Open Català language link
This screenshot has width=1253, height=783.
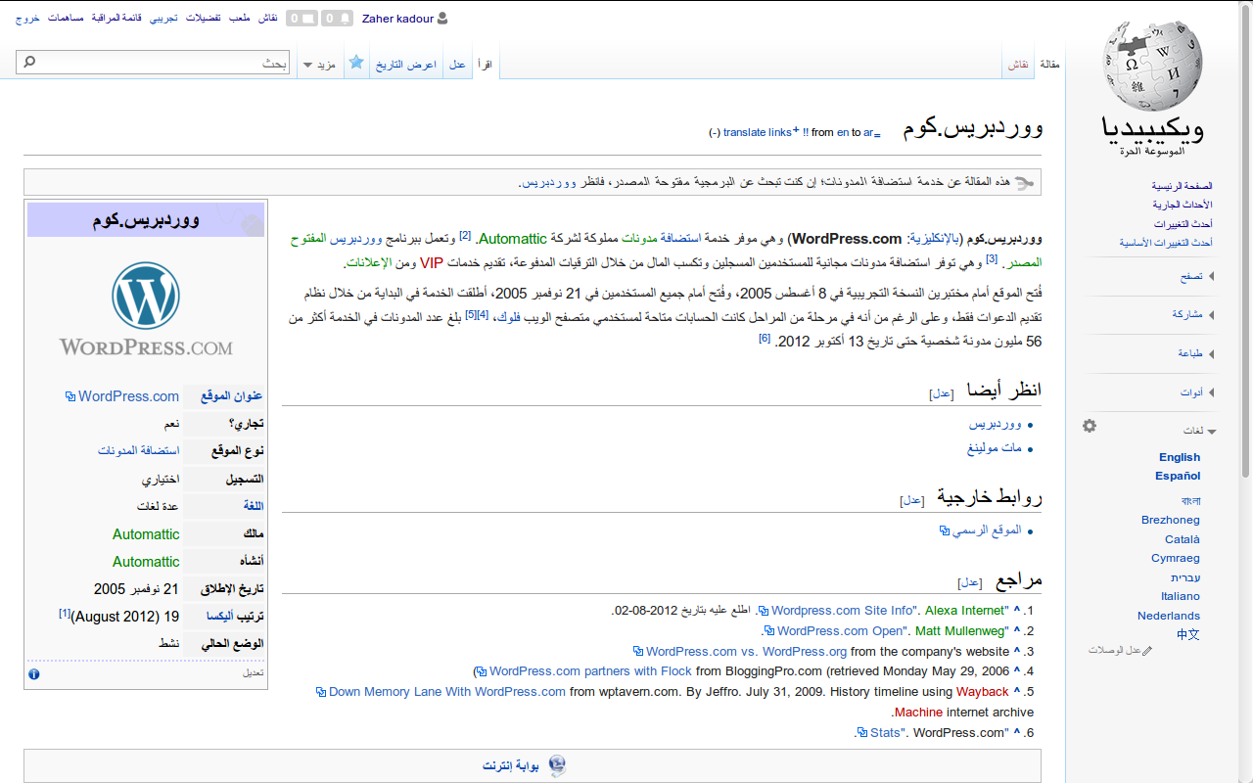click(x=1183, y=539)
